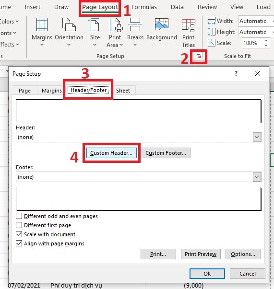This screenshot has height=289, width=274.
Task: Expand the Header dropdown list
Action: (x=257, y=137)
